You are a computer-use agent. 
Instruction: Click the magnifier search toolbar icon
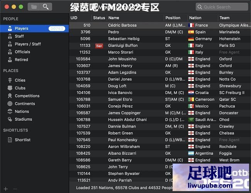point(46,7)
